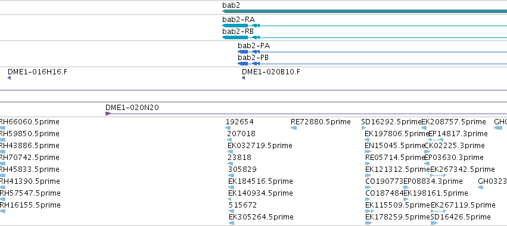
Task: Select the EK178259.5prime label
Action: pos(398,216)
